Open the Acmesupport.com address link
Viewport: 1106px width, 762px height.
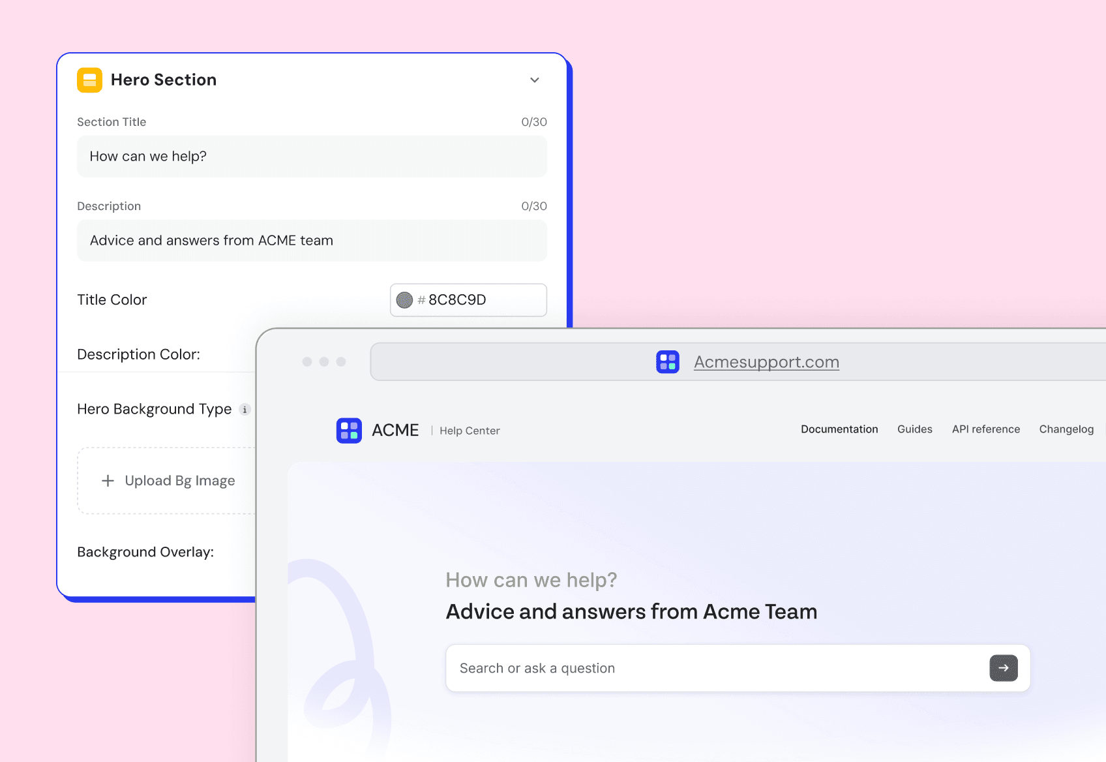[766, 361]
